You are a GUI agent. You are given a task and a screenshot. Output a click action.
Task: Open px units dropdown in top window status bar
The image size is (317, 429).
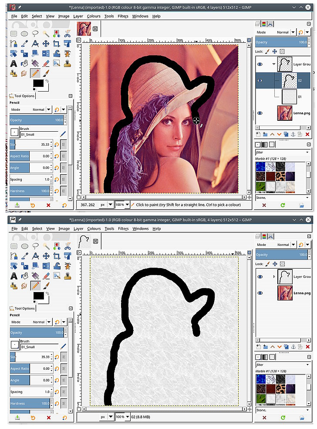coord(107,204)
